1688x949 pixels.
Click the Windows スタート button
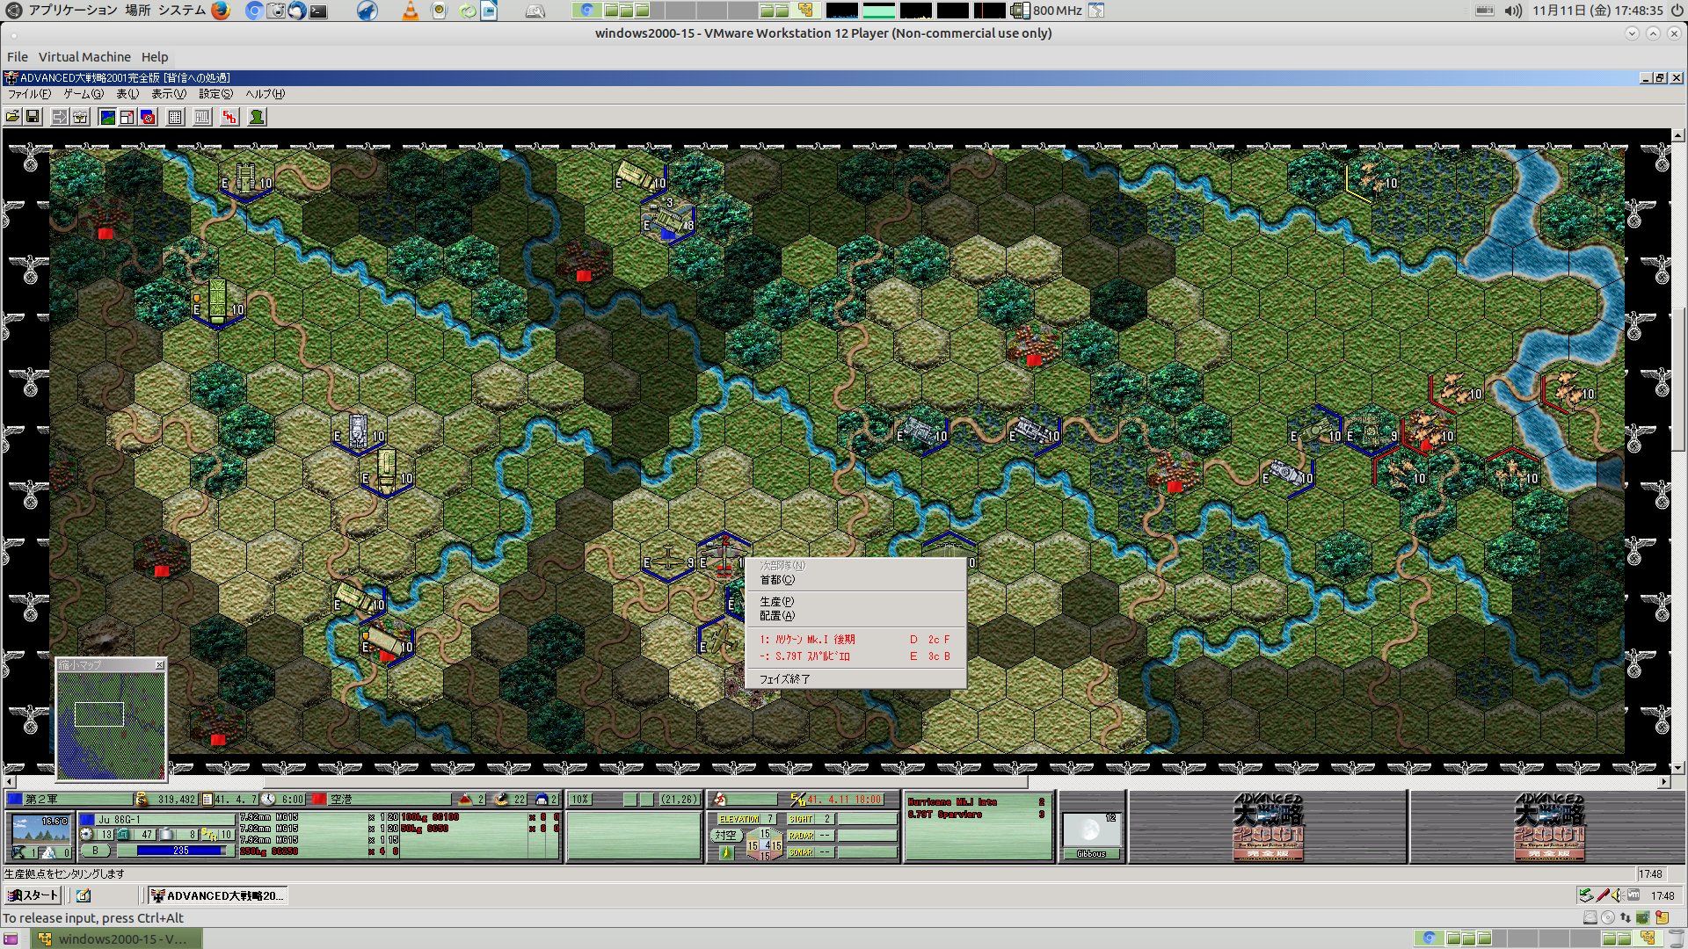(x=33, y=895)
